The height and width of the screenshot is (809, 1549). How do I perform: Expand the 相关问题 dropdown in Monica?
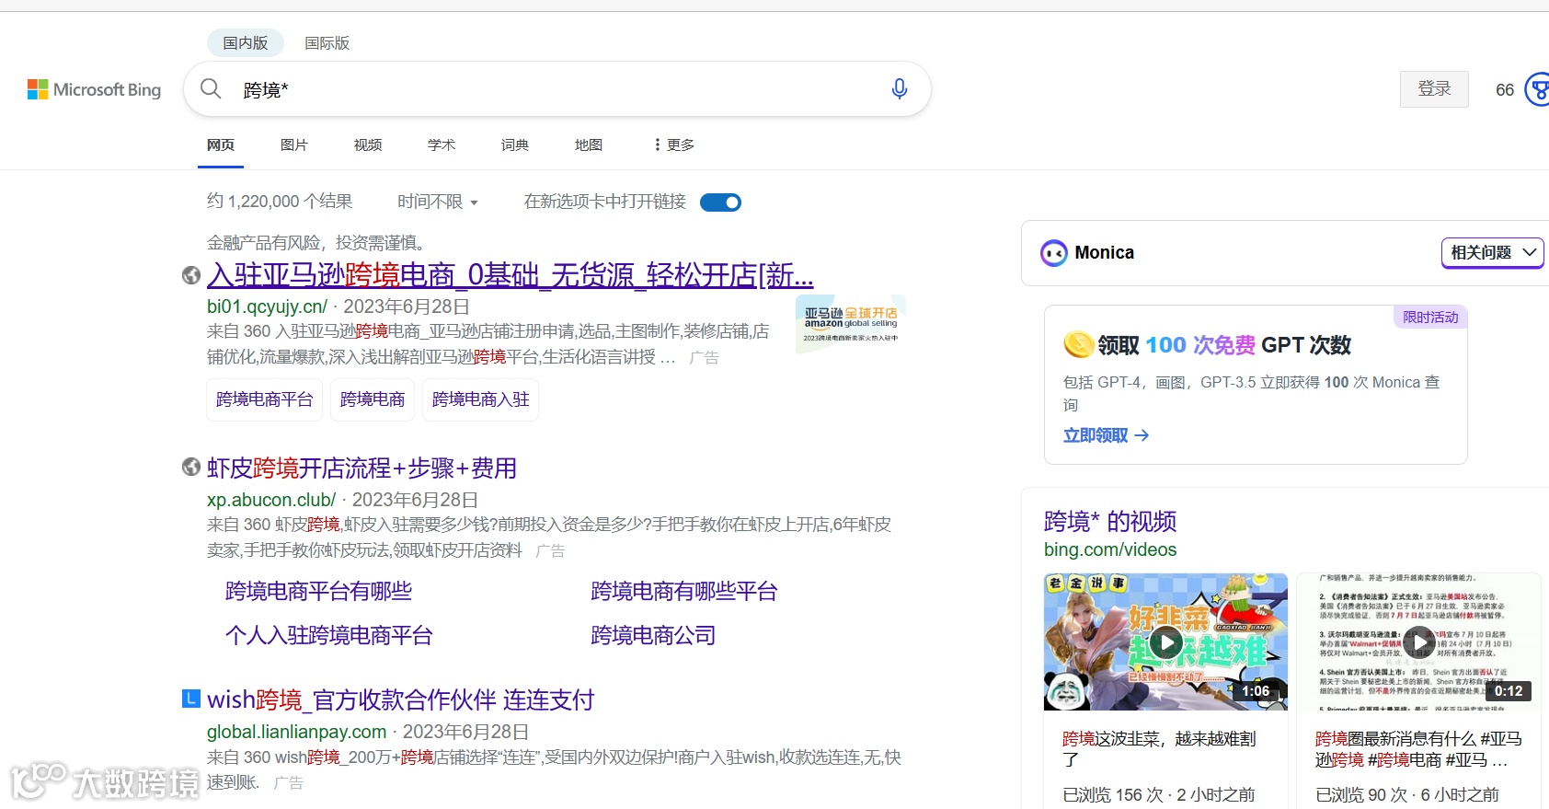(1492, 252)
